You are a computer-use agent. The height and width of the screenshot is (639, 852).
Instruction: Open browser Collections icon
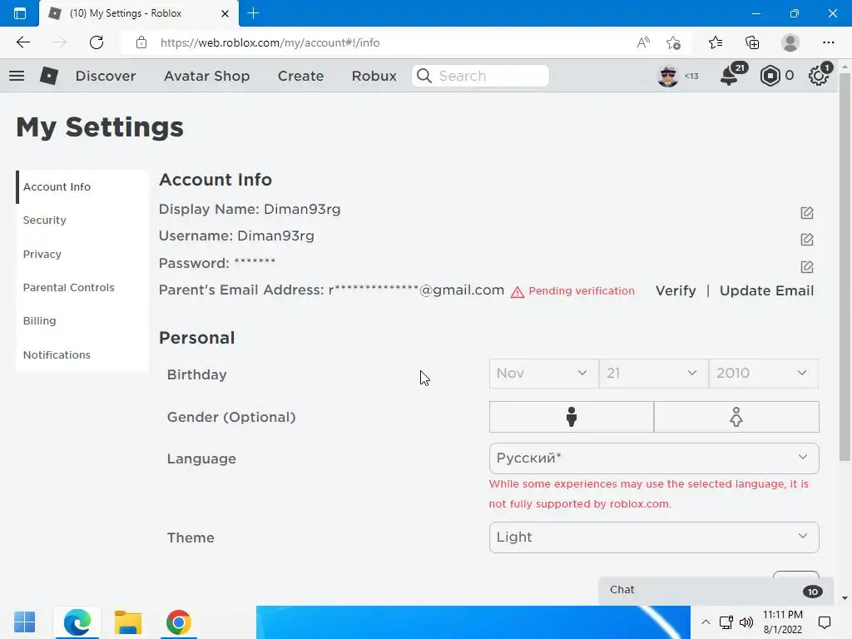tap(752, 42)
